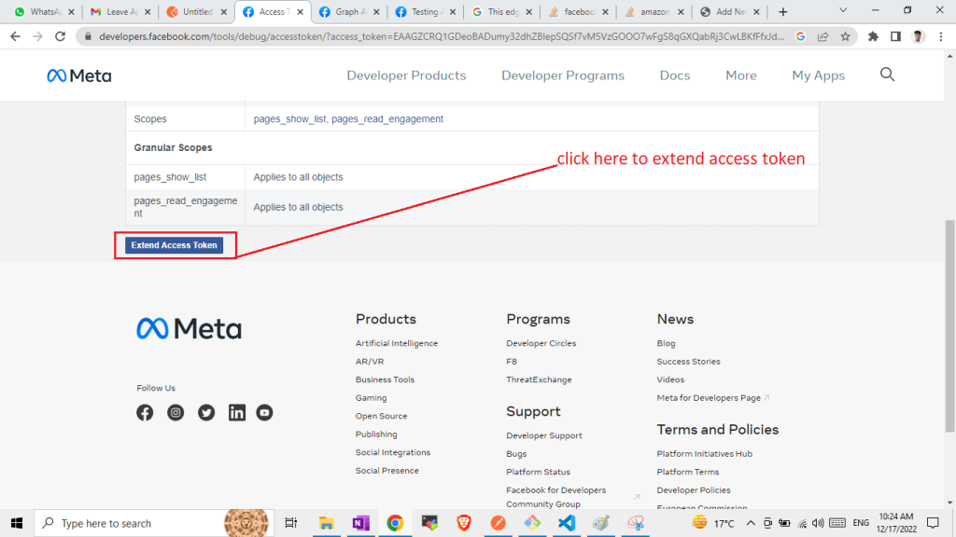The width and height of the screenshot is (956, 537).
Task: Bookmark this page with the star icon
Action: click(x=845, y=36)
